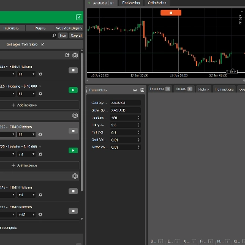
Task: Click external link icon beside Get algos from Store
Action: tap(42, 44)
